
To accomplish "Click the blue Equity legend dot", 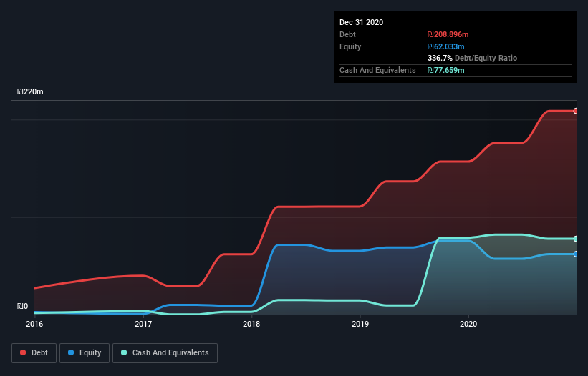I will (71, 352).
